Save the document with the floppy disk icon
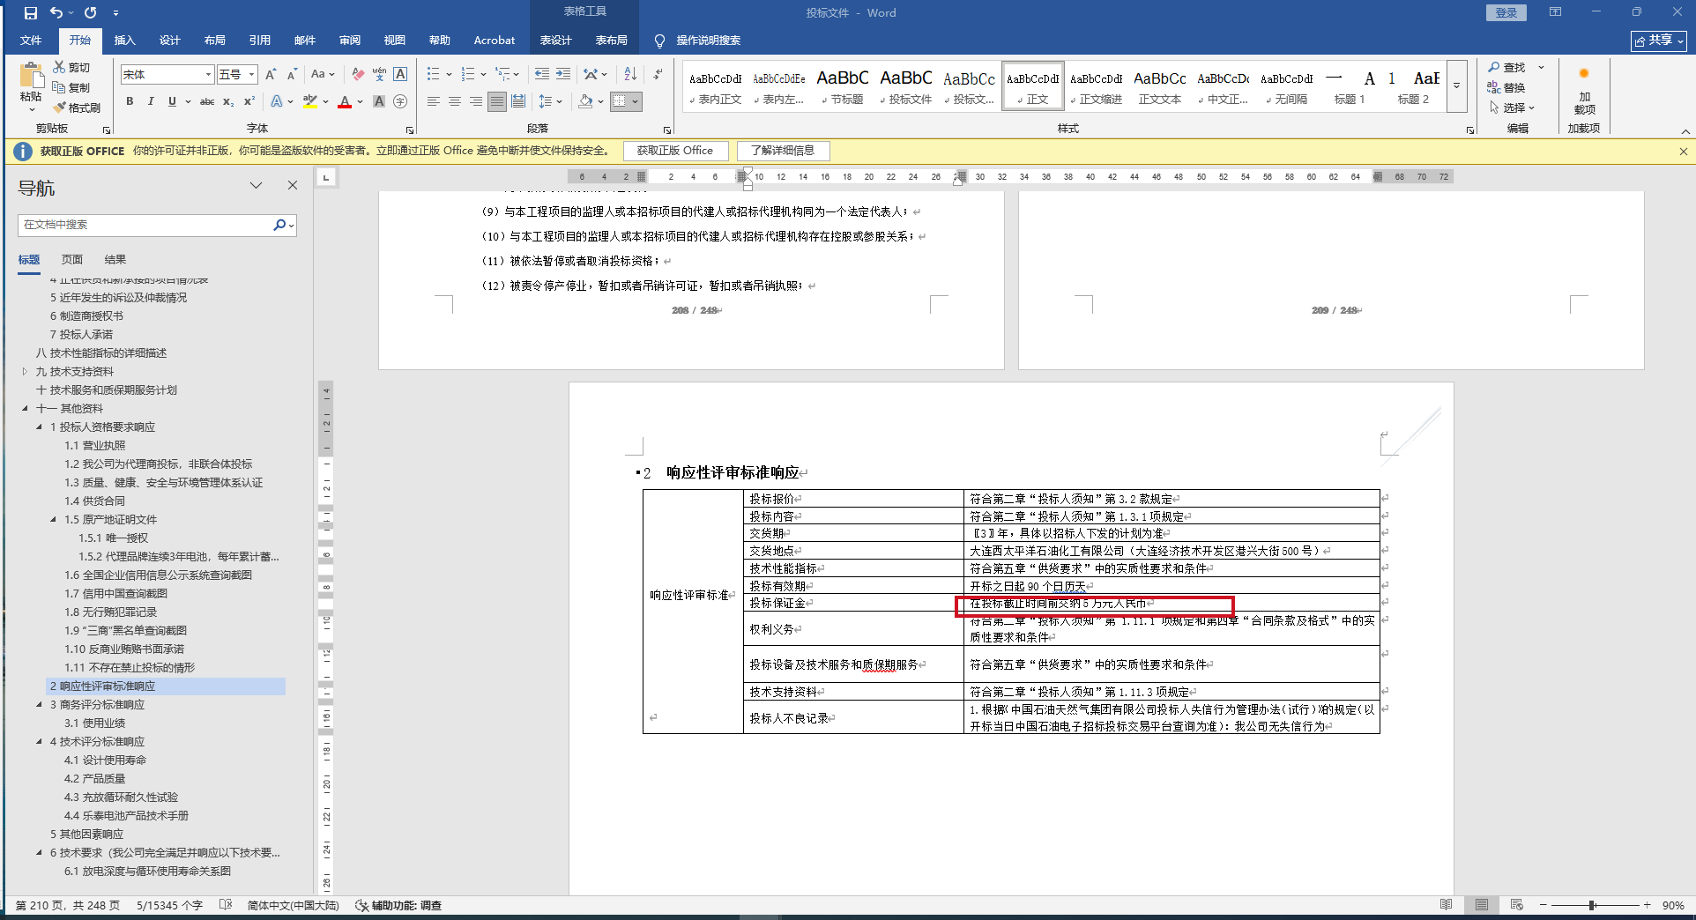The image size is (1696, 920). (31, 12)
